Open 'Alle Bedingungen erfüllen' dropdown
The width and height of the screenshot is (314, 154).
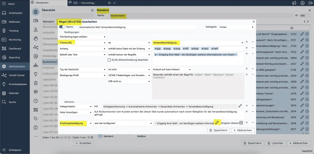[83, 37]
